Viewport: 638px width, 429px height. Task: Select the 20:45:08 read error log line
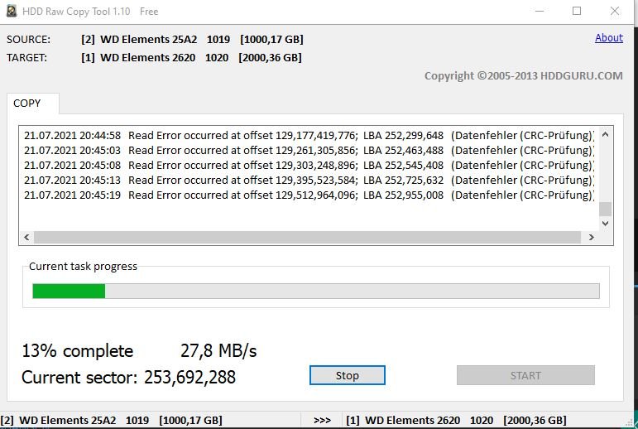pyautogui.click(x=309, y=165)
